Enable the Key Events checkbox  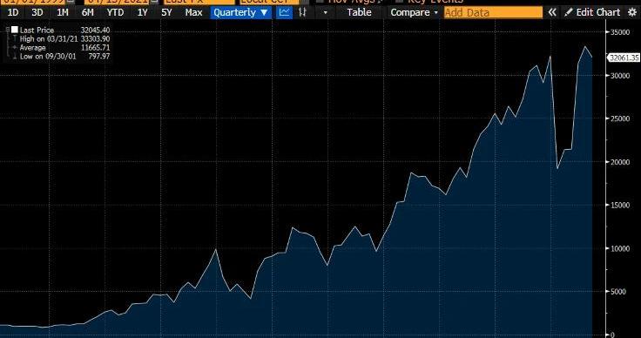(x=400, y=1)
